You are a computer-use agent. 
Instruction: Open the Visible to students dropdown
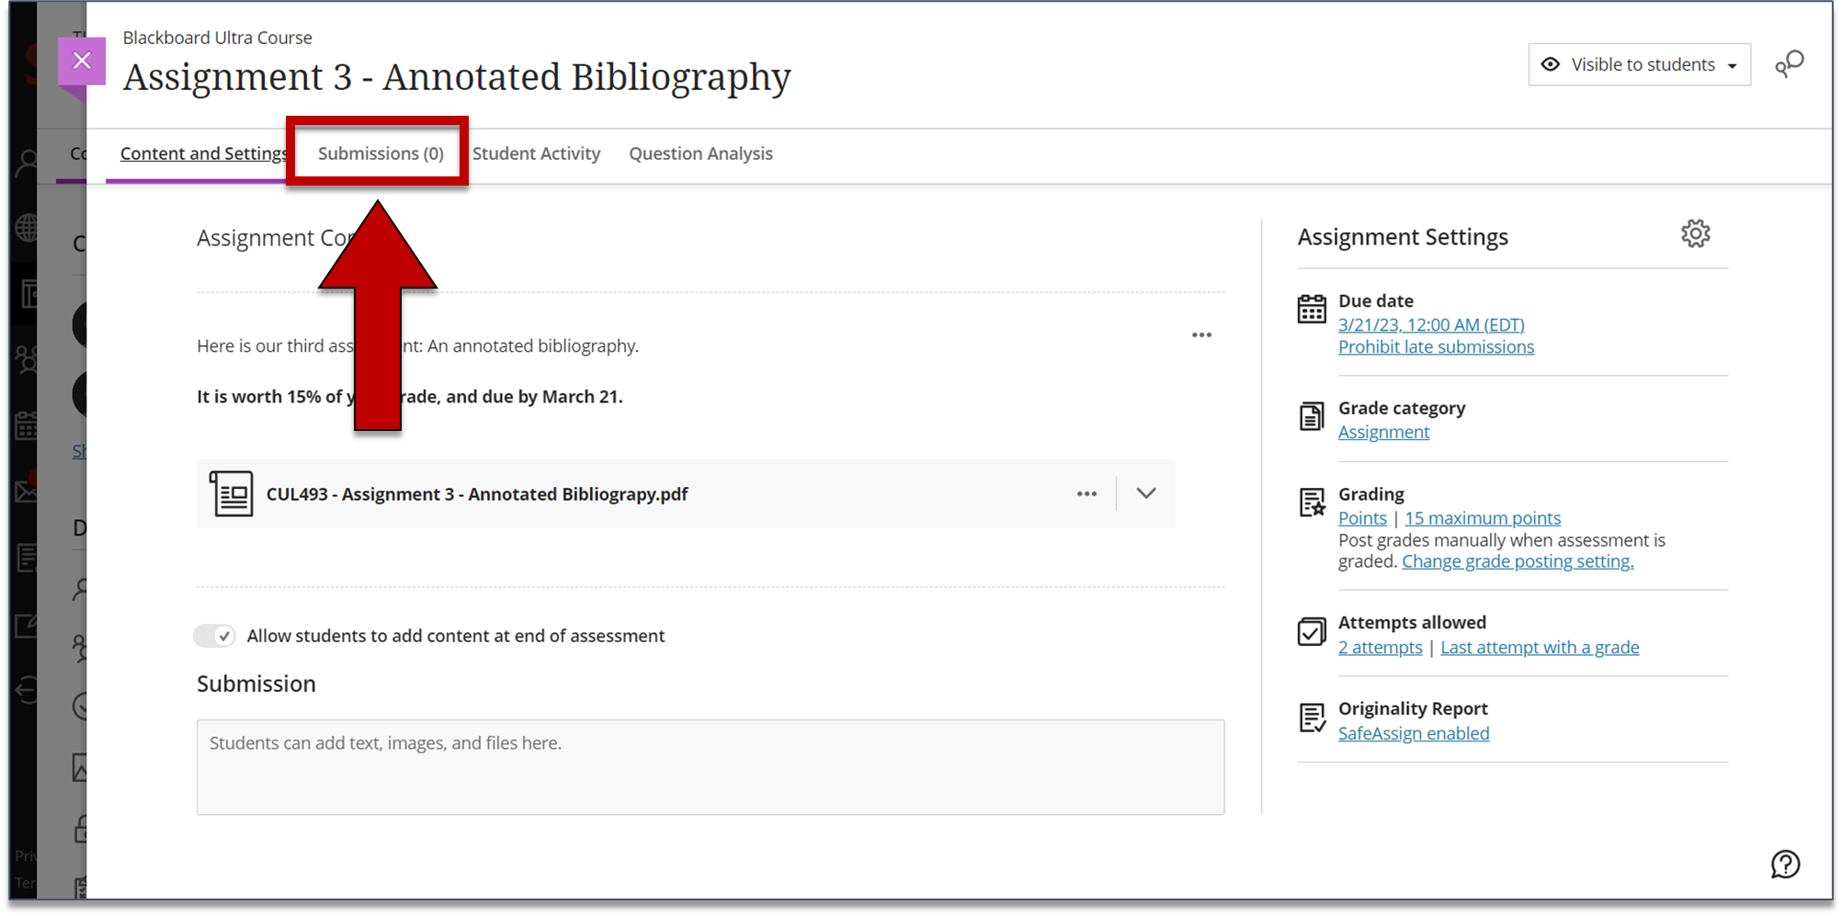[x=1639, y=64]
